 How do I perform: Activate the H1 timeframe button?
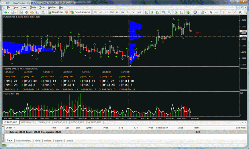coord(118,12)
